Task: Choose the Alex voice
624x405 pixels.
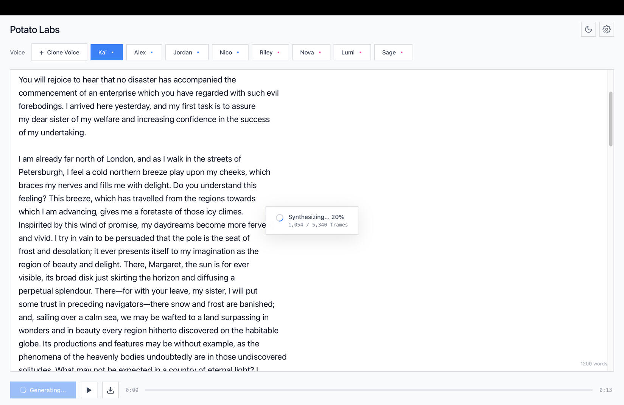Action: point(144,53)
